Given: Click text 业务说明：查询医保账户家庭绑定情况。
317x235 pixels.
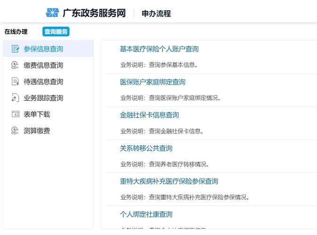Looking at the screenshot, I should [x=170, y=98].
